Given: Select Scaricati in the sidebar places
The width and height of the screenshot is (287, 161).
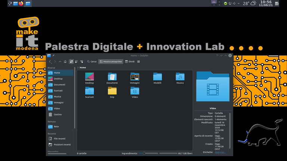Looking at the screenshot, I should pyautogui.click(x=58, y=91).
